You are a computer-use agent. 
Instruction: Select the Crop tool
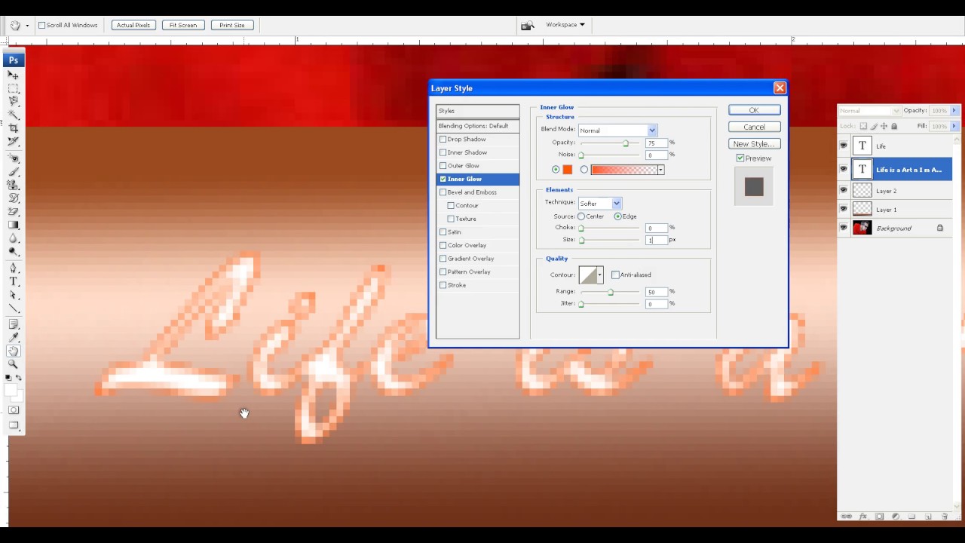[14, 127]
